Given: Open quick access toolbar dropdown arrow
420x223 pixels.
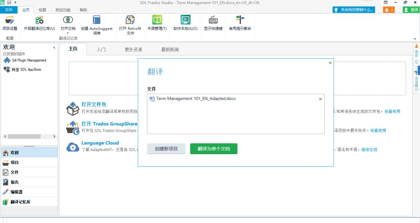Looking at the screenshot, I should point(15,2).
